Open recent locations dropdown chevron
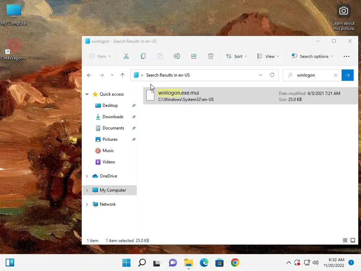 pyautogui.click(x=112, y=75)
